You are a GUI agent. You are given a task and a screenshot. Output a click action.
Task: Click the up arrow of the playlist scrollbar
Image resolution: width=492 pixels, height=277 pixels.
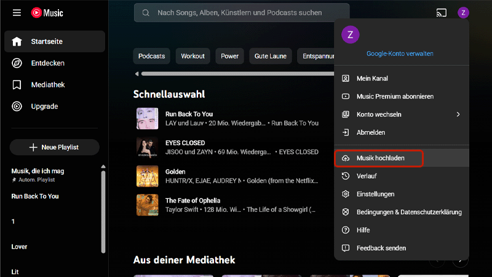point(103,167)
